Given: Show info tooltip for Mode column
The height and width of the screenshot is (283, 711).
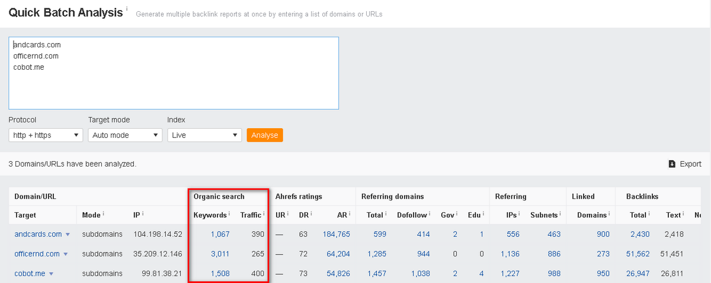Looking at the screenshot, I should pyautogui.click(x=104, y=214).
